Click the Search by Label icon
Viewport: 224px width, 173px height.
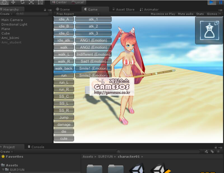click(212, 151)
